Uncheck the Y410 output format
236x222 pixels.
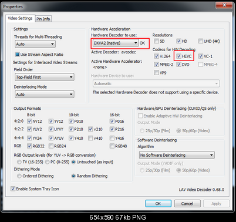(71, 138)
